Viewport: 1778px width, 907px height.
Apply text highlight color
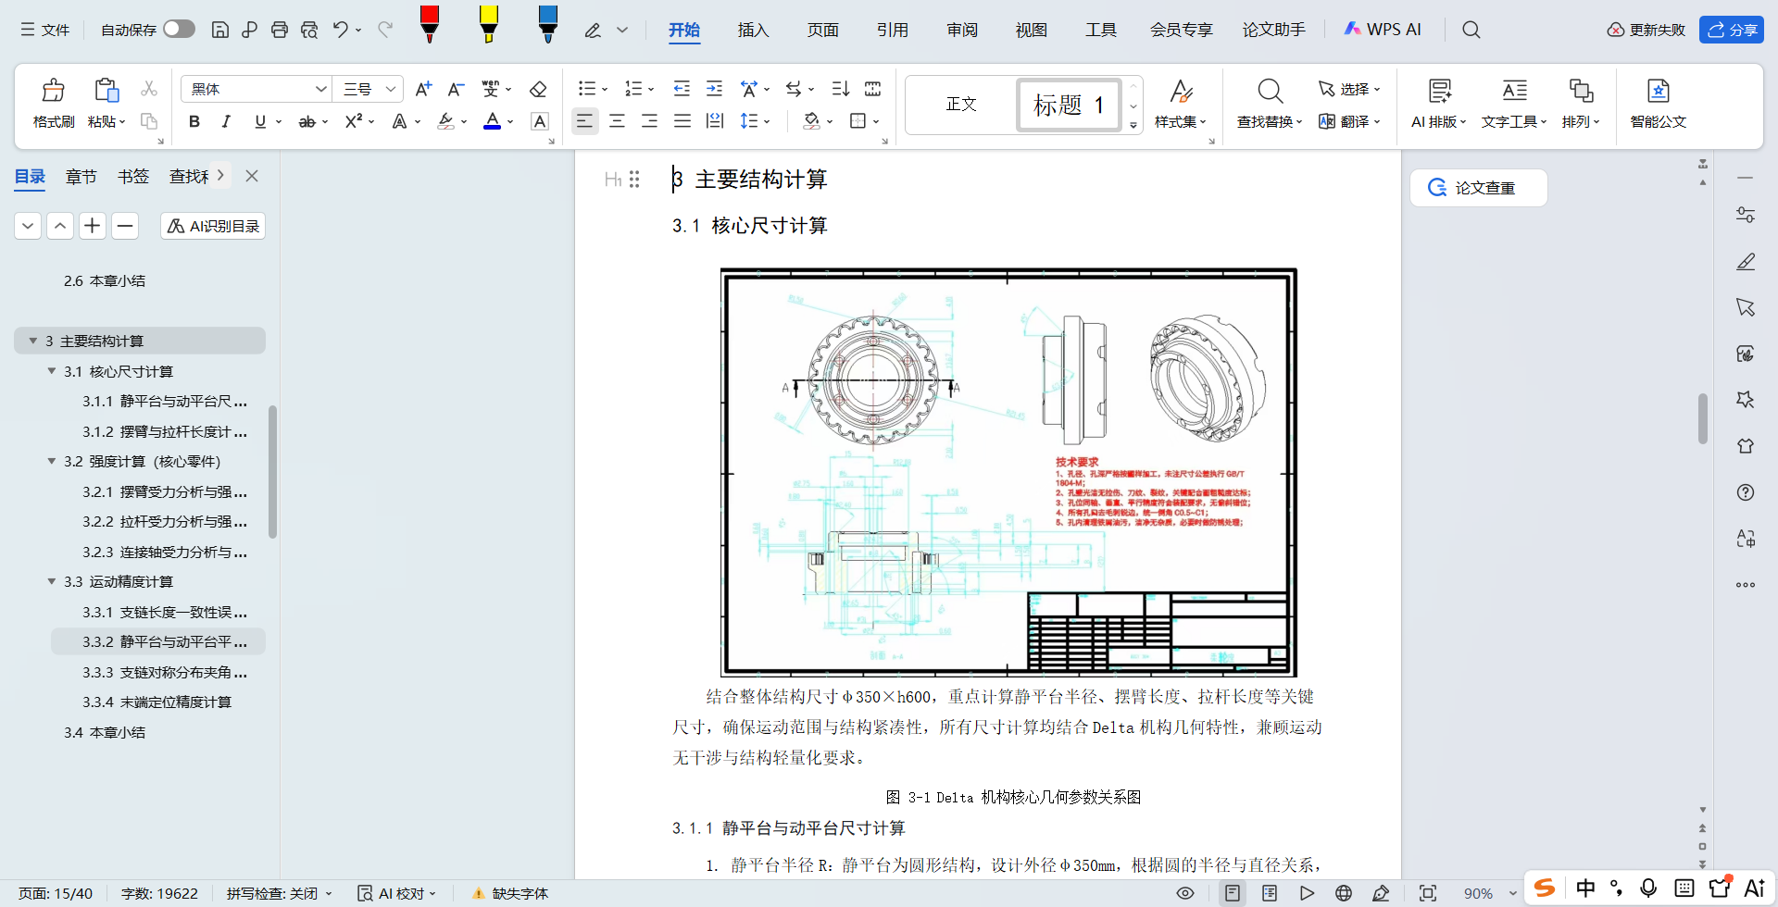(446, 121)
